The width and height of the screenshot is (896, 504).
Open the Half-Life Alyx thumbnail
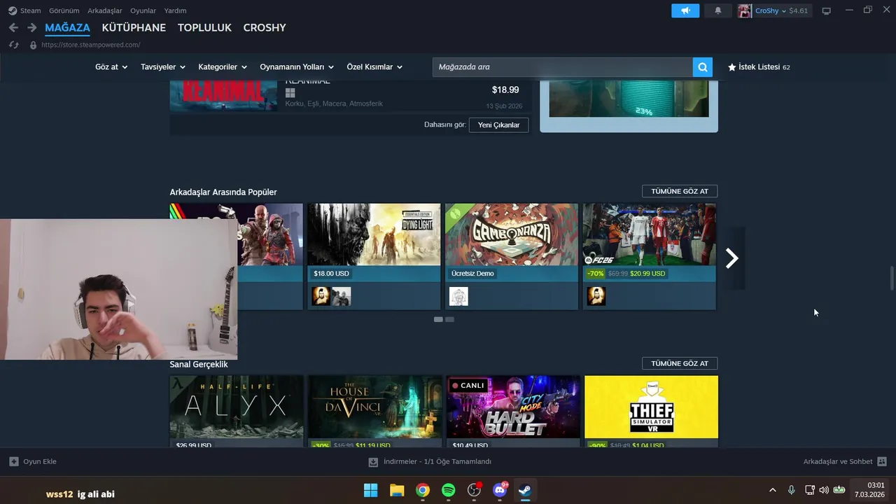[x=237, y=407]
